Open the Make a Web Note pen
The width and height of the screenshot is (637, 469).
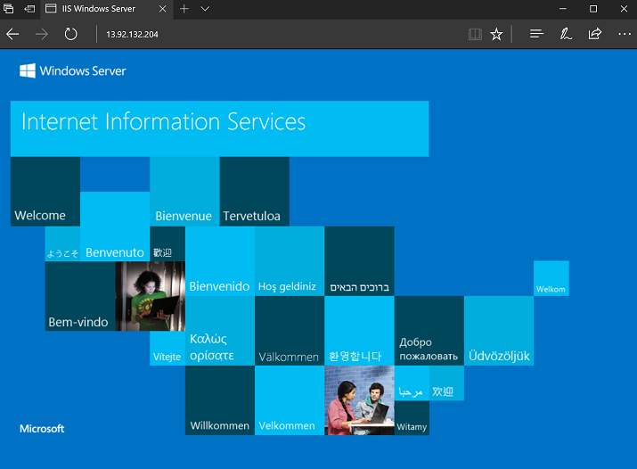(x=566, y=34)
